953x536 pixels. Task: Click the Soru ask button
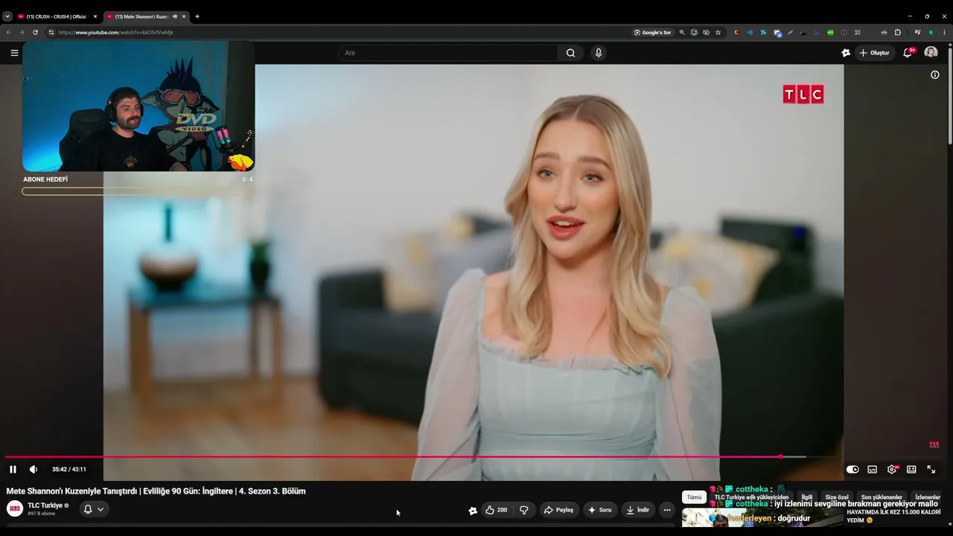599,510
